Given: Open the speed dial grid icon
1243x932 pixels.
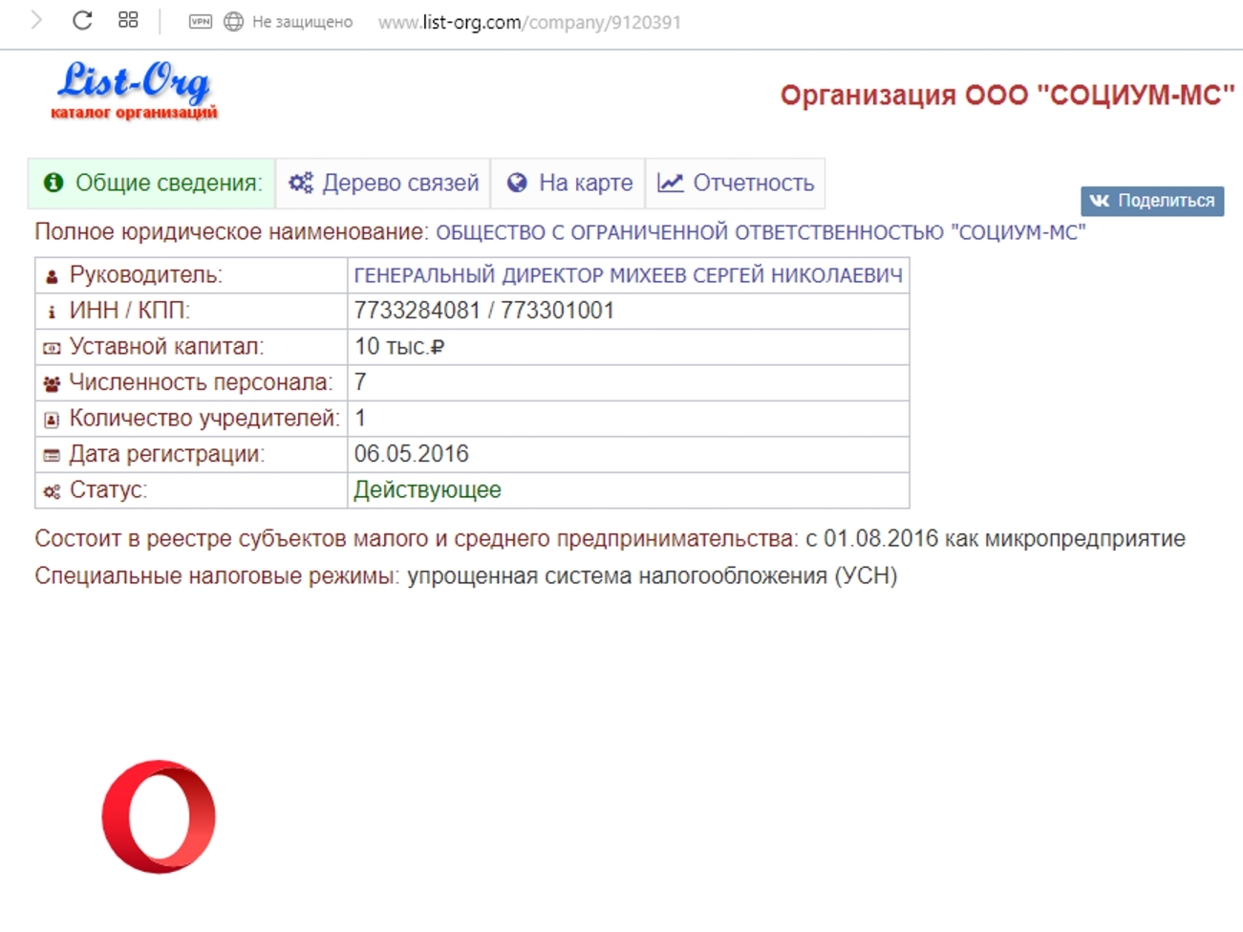Looking at the screenshot, I should [128, 20].
